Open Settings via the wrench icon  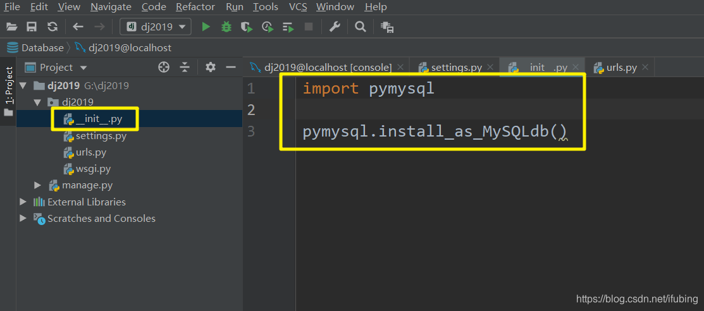coord(335,27)
